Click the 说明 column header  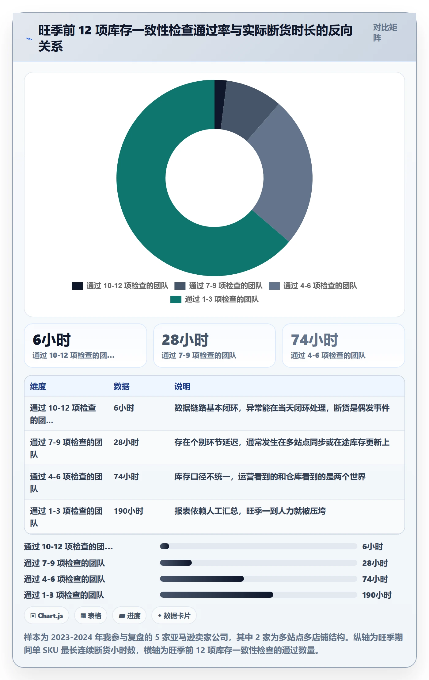[182, 386]
